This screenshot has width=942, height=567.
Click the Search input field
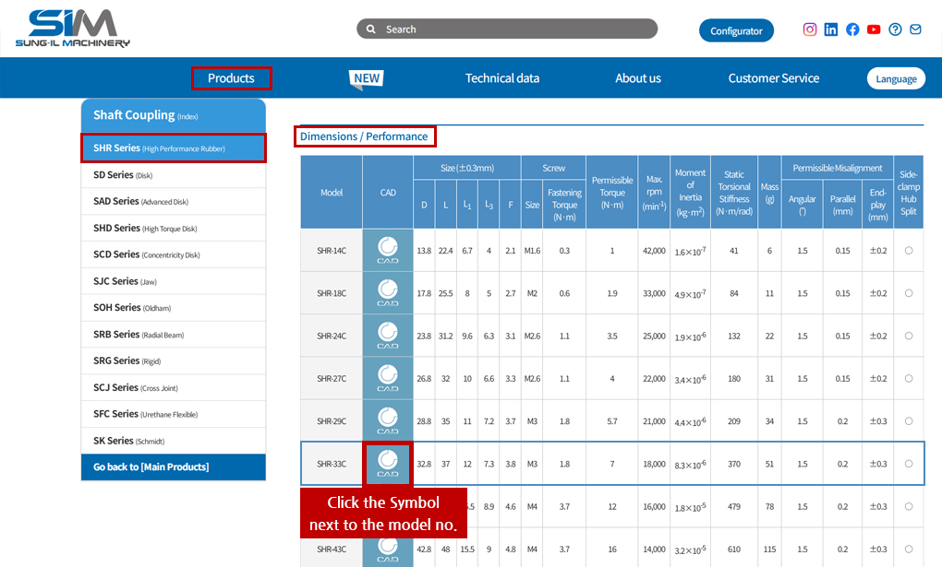(517, 30)
